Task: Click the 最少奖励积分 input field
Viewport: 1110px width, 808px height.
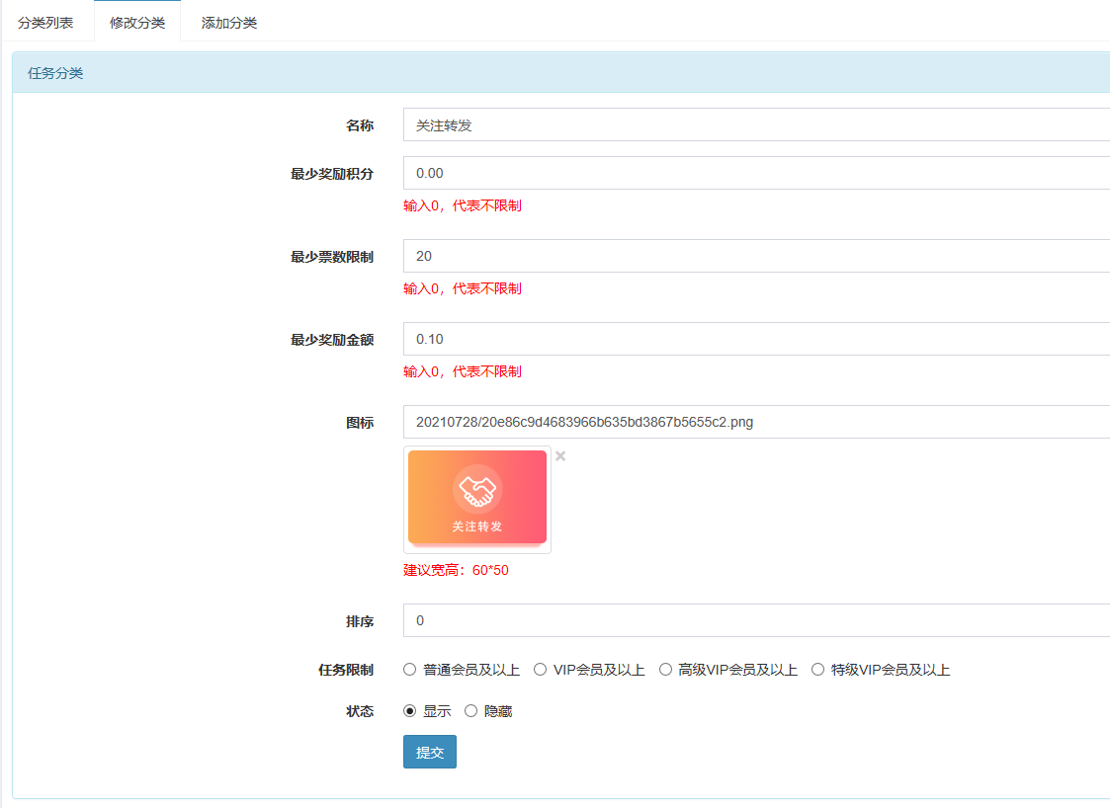Action: coord(756,173)
